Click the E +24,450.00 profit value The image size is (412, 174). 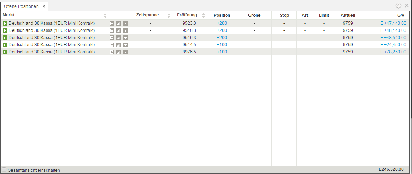click(393, 45)
